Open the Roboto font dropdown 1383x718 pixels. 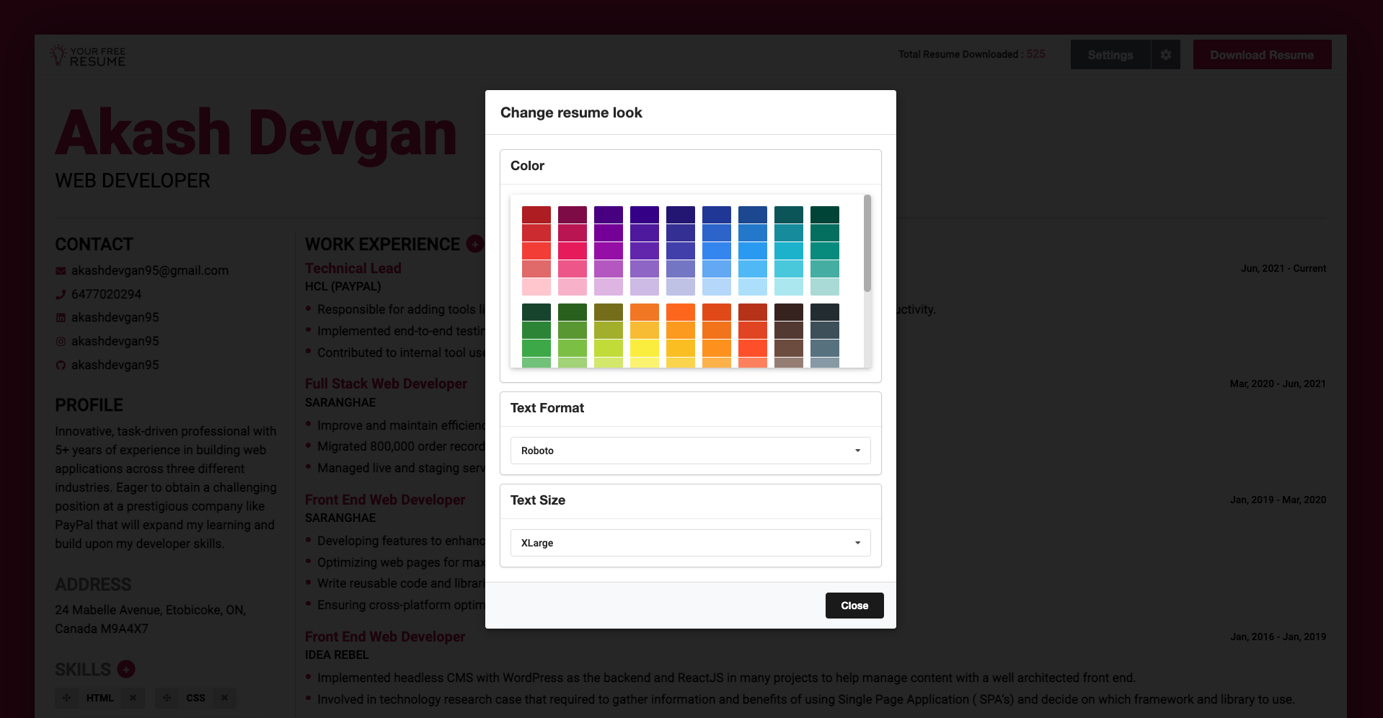[x=691, y=451]
